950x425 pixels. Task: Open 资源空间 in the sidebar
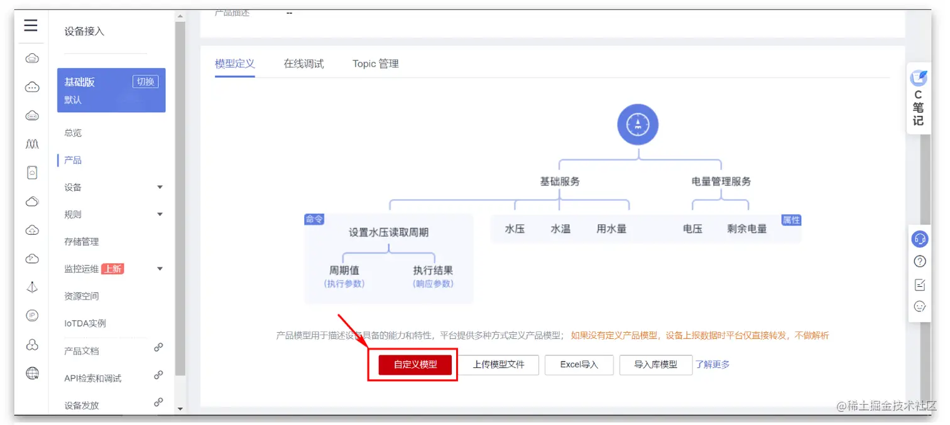[x=82, y=296]
